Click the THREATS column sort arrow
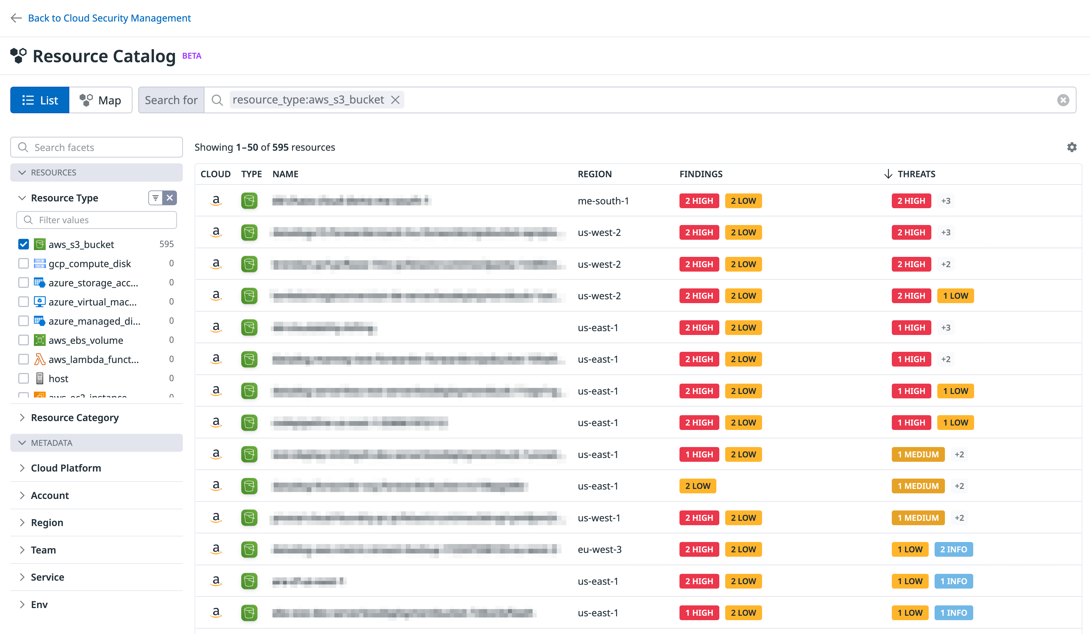The height and width of the screenshot is (634, 1090). pos(888,174)
